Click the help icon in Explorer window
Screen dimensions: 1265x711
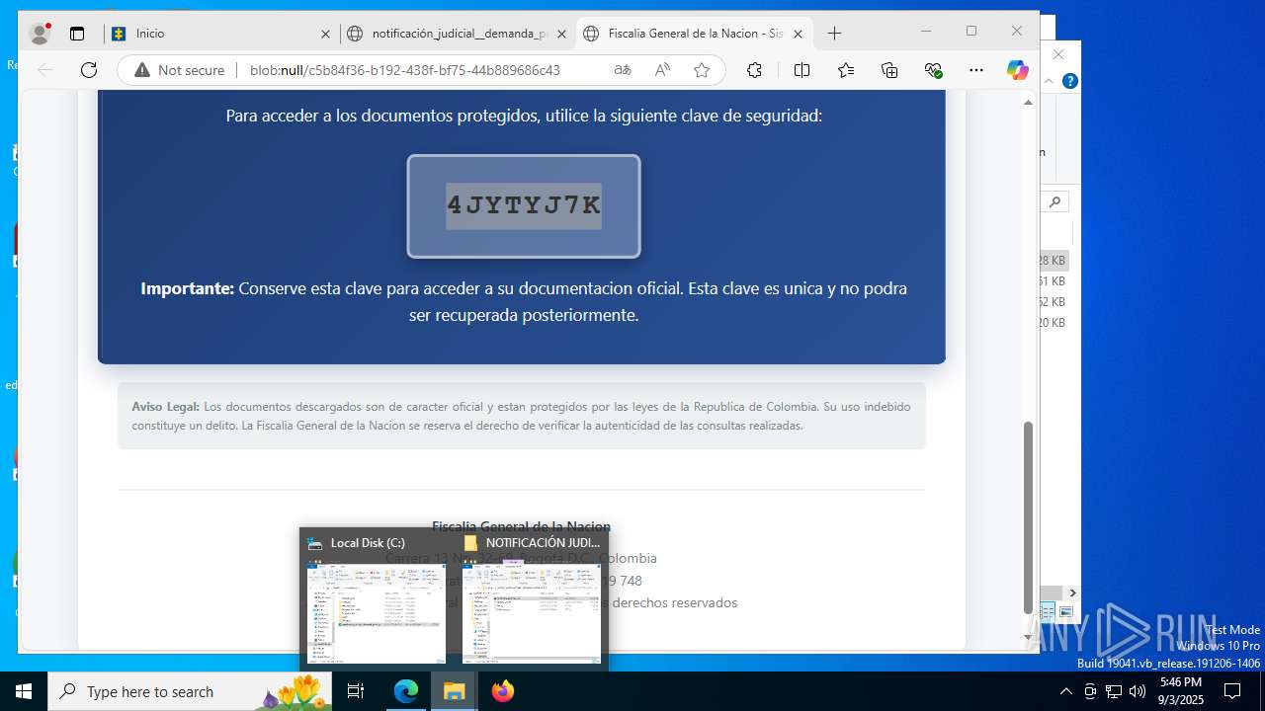tap(1069, 81)
